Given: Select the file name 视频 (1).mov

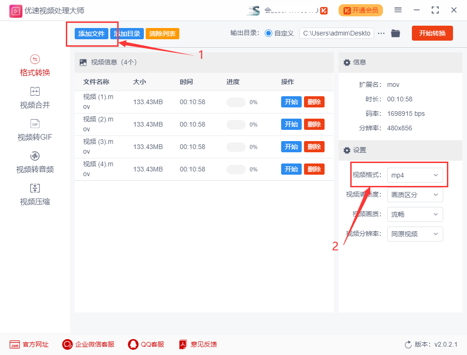Looking at the screenshot, I should click(x=98, y=102).
